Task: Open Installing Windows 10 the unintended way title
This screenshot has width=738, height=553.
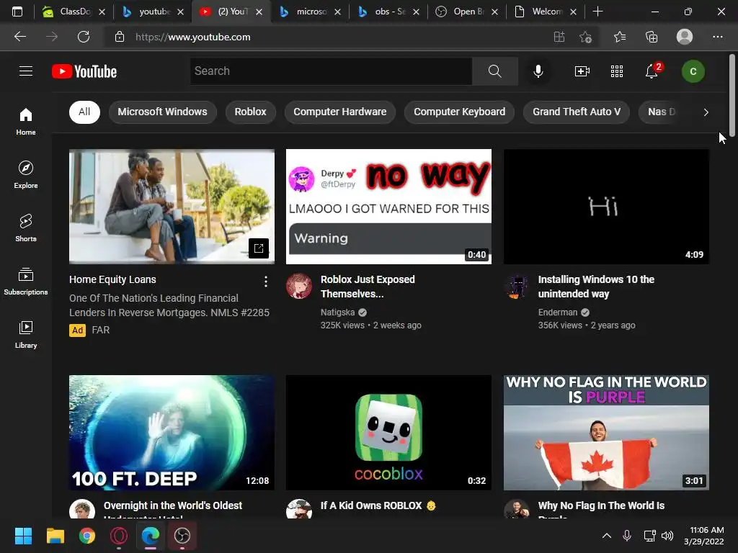Action: [x=596, y=287]
